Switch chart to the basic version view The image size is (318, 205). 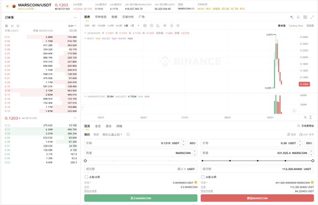281,26
